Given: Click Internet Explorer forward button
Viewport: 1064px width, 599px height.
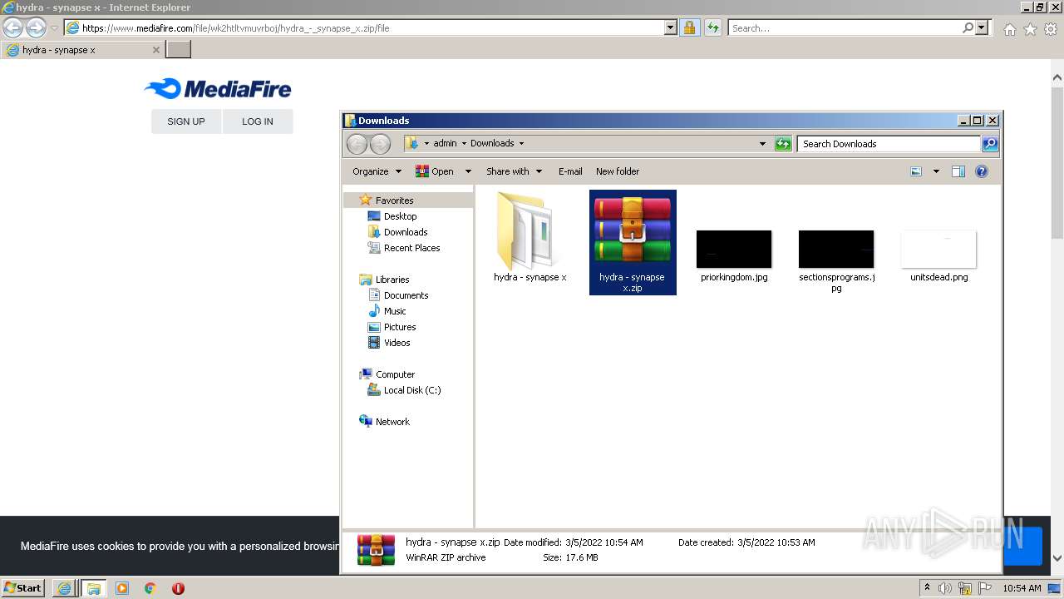Looking at the screenshot, I should point(36,27).
